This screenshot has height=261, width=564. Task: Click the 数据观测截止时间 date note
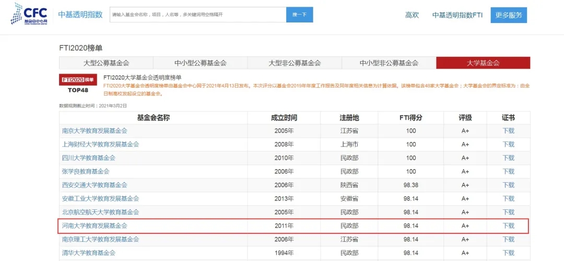(93, 105)
